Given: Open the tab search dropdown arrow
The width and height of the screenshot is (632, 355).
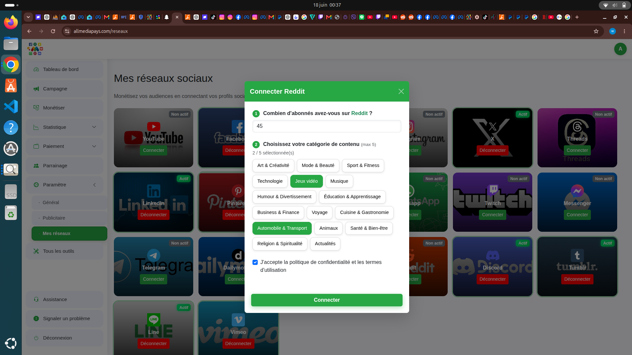Looking at the screenshot, I should pyautogui.click(x=28, y=17).
